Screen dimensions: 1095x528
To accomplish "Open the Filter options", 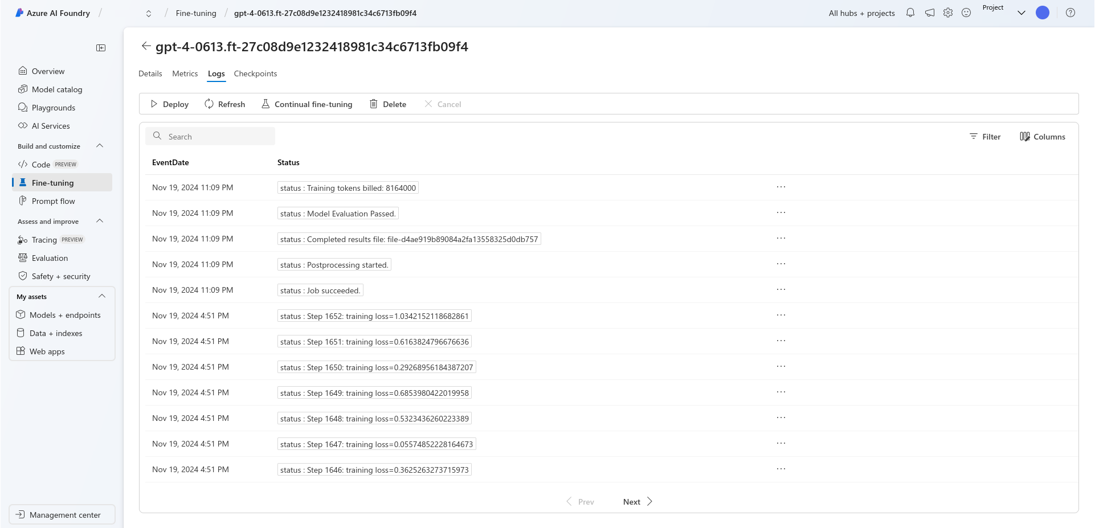I will (x=985, y=137).
